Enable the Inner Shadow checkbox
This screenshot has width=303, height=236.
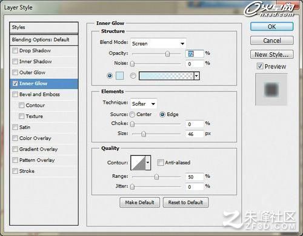(x=15, y=61)
